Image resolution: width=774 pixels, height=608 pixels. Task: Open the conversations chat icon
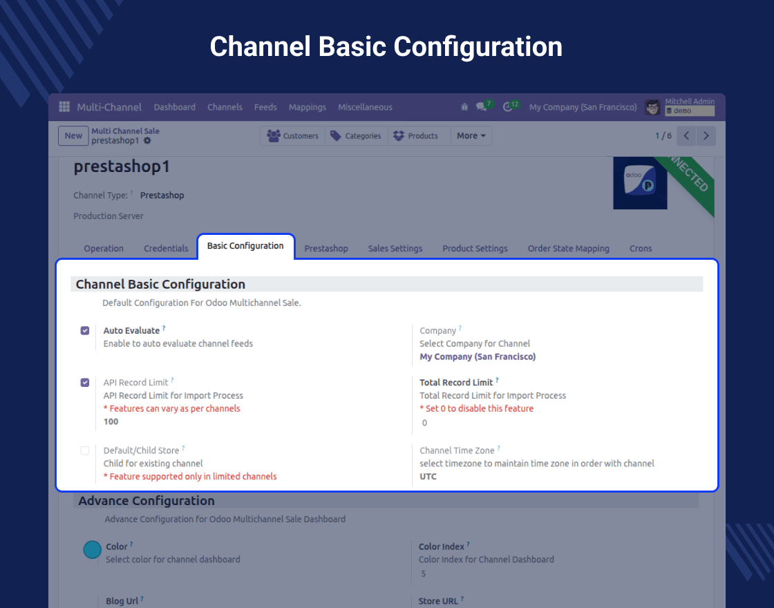(481, 106)
